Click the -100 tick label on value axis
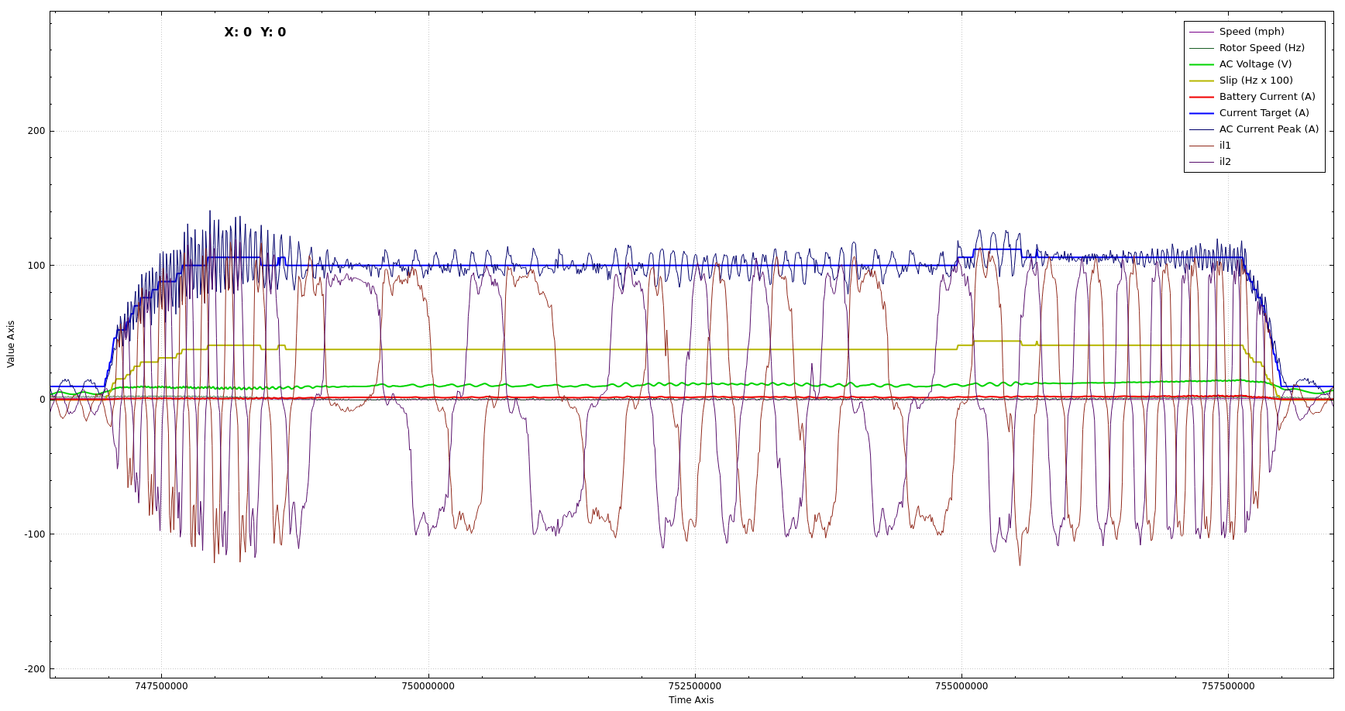Image resolution: width=1345 pixels, height=711 pixels. 34,534
